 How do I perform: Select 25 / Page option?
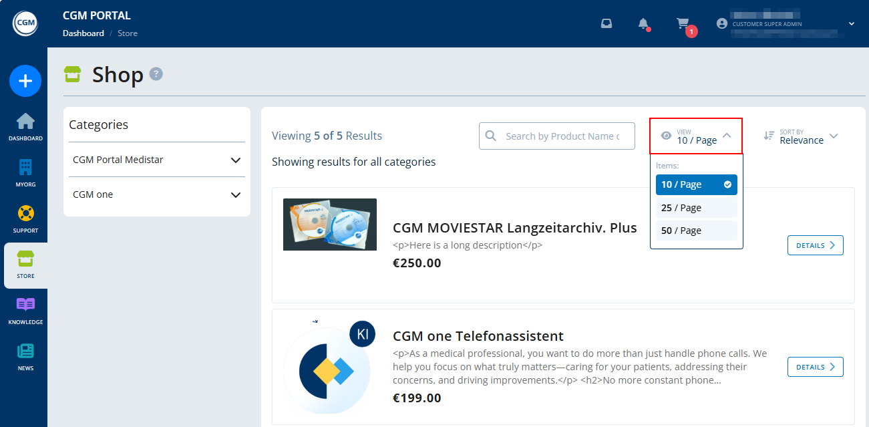click(696, 208)
